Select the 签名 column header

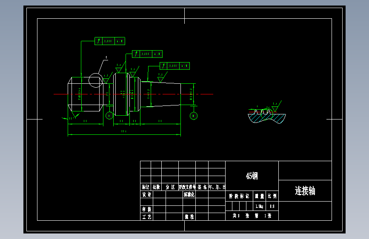tap(202, 187)
